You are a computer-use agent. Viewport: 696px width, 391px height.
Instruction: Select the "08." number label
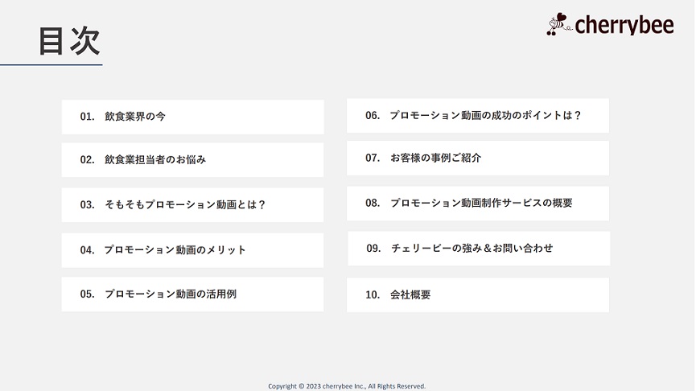(x=373, y=204)
